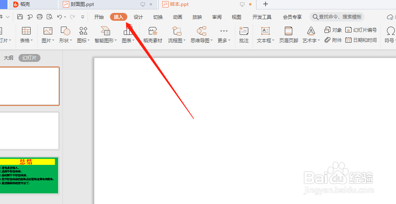Open the 符号 symbol icon
This screenshot has width=396, height=204.
click(x=390, y=31)
